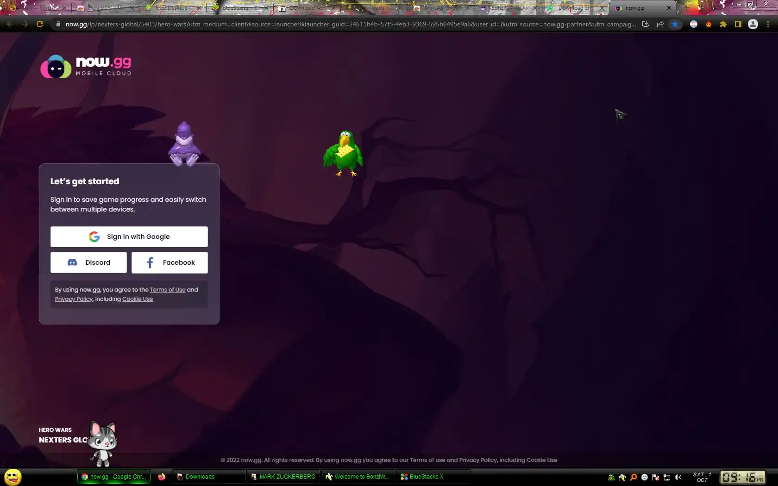The image size is (778, 486).
Task: Launch Firefox from the taskbar
Action: (162, 477)
